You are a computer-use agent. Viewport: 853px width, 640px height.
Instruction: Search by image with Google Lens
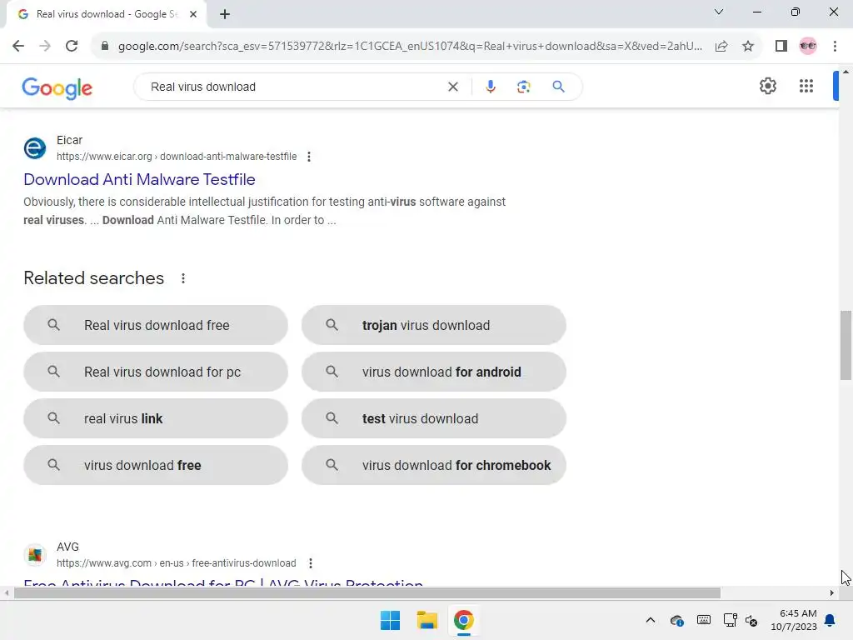coord(523,87)
